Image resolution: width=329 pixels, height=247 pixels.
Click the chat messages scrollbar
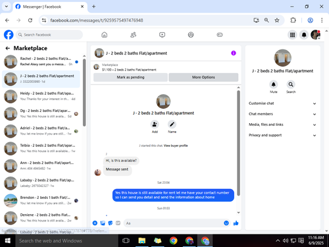pos(238,143)
